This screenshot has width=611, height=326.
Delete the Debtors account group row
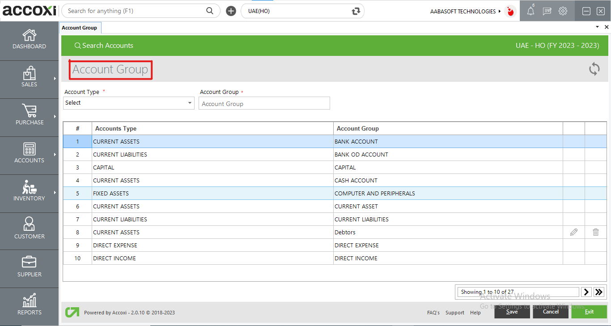coord(595,232)
